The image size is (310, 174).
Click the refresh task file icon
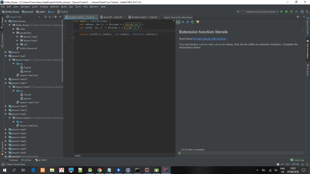[193, 22]
